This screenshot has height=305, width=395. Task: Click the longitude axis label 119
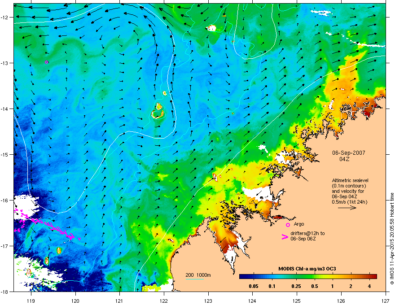[x=31, y=301]
